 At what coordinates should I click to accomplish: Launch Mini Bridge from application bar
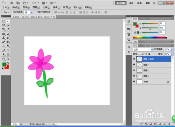(x=18, y=3)
